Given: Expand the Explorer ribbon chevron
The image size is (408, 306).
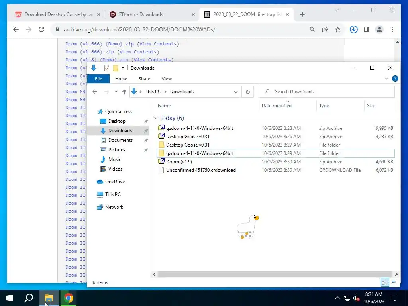Looking at the screenshot, I should coord(386,78).
